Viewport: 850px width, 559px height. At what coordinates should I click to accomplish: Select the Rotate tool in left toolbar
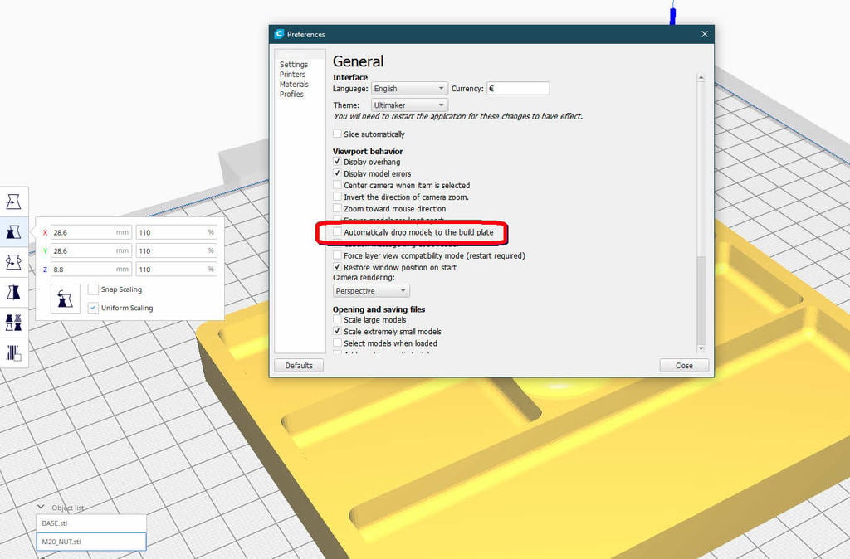[x=13, y=262]
